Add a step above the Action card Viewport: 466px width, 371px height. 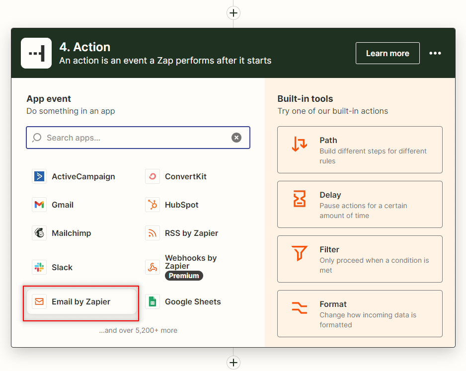click(x=233, y=12)
